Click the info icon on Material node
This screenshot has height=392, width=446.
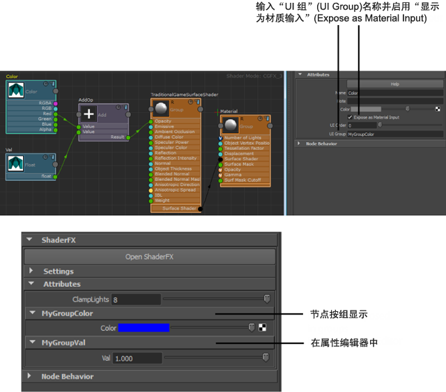[267, 118]
